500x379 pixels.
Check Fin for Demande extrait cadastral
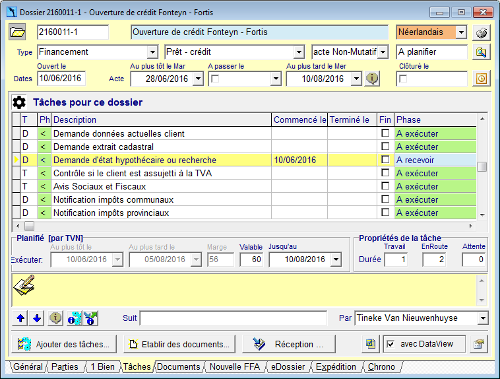385,147
